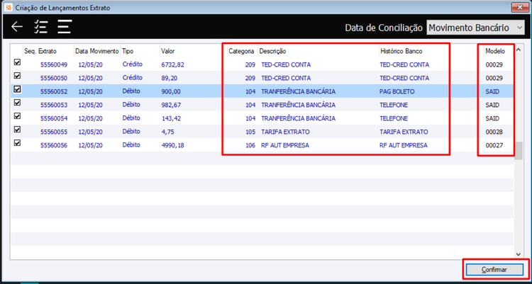Open the Data de Conciliação dropdown

pos(475,28)
